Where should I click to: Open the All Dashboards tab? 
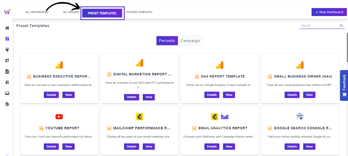(37, 12)
